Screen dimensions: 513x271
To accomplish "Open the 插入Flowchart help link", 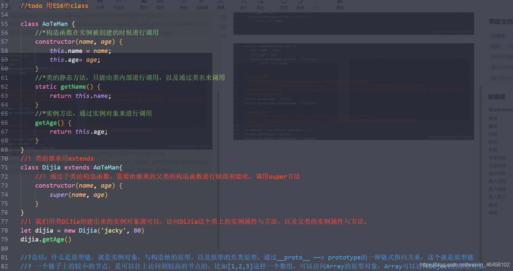I will coord(502,78).
